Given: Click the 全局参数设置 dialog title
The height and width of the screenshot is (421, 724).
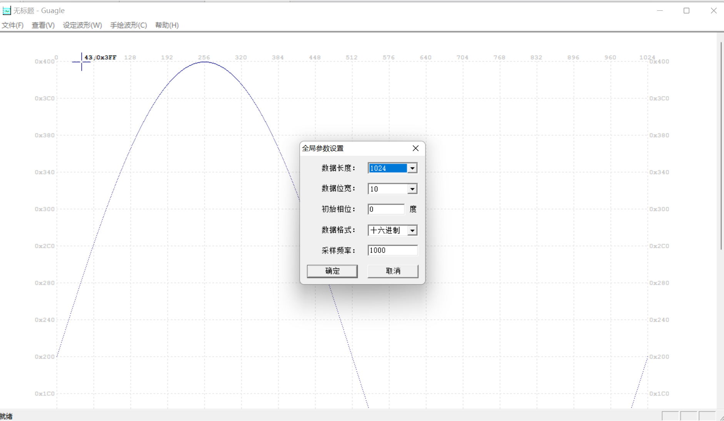Looking at the screenshot, I should (323, 148).
